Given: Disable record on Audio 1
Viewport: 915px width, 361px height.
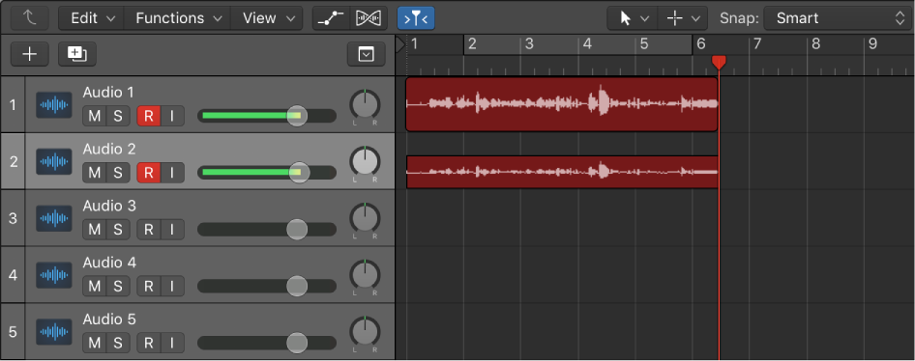Looking at the screenshot, I should 149,116.
